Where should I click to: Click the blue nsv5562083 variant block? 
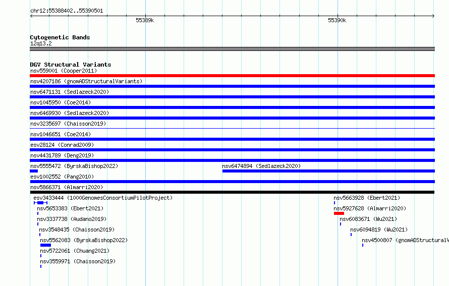(45, 245)
